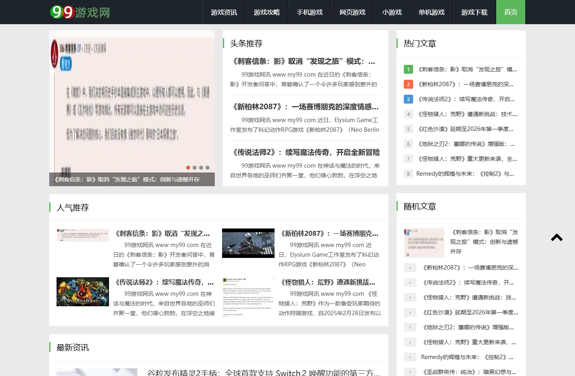The height and width of the screenshot is (376, 575).
Task: Click rank 1 badge in 热门文章
Action: [408, 69]
